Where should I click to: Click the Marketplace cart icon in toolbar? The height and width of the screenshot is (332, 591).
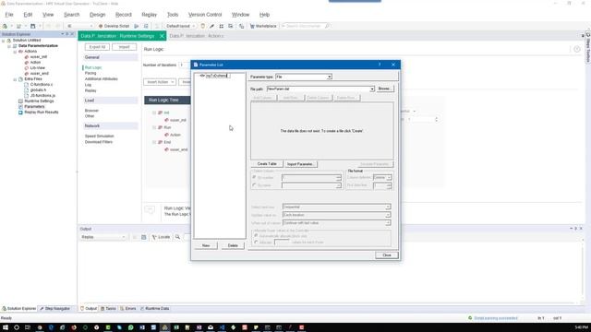click(x=252, y=26)
